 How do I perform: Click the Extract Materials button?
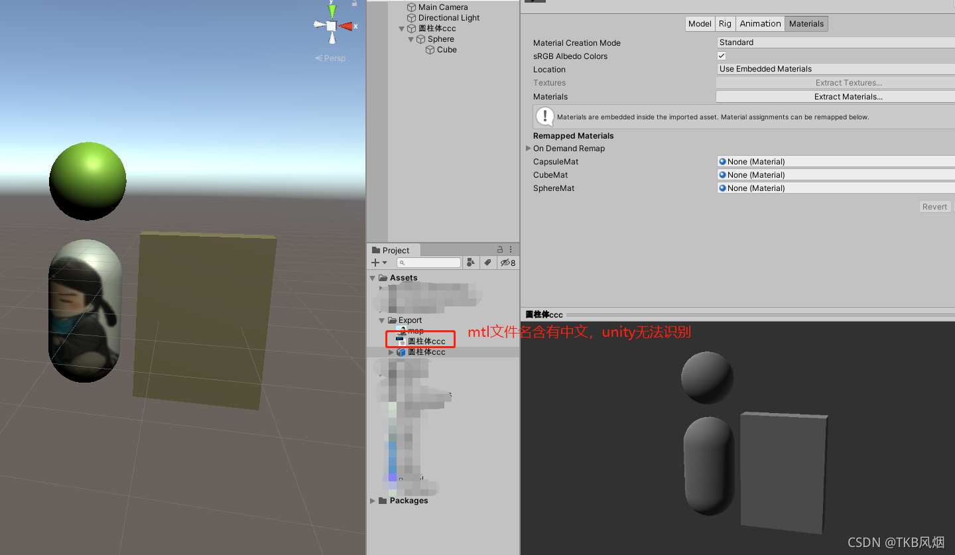[x=836, y=97]
